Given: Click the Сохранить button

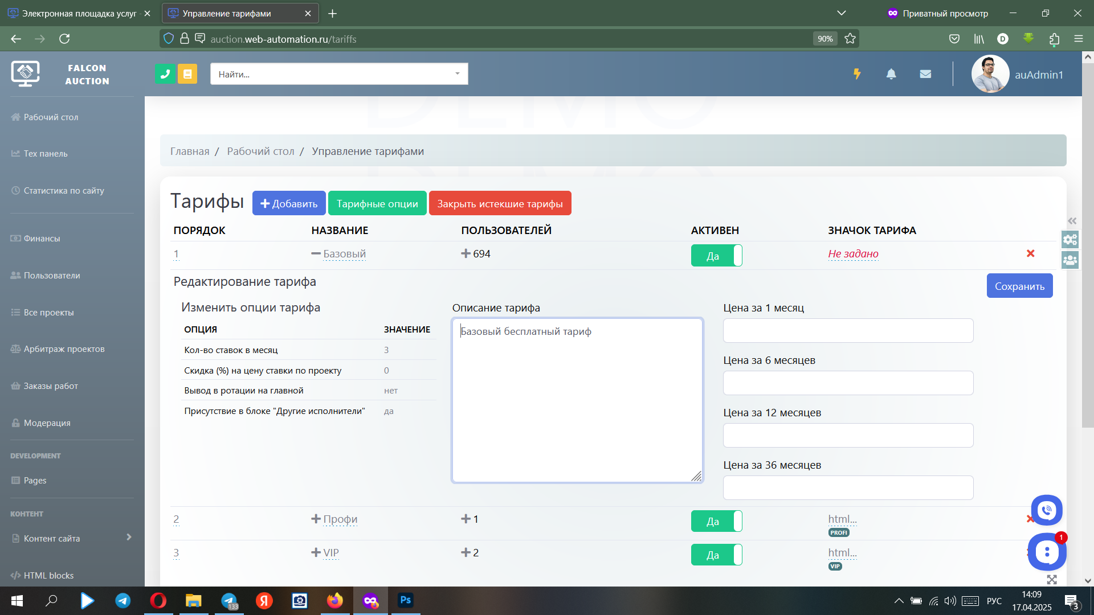Looking at the screenshot, I should [1019, 286].
